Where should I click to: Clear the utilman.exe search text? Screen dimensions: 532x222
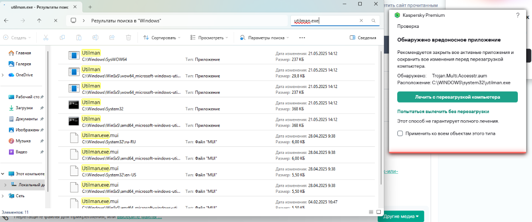pyautogui.click(x=361, y=21)
